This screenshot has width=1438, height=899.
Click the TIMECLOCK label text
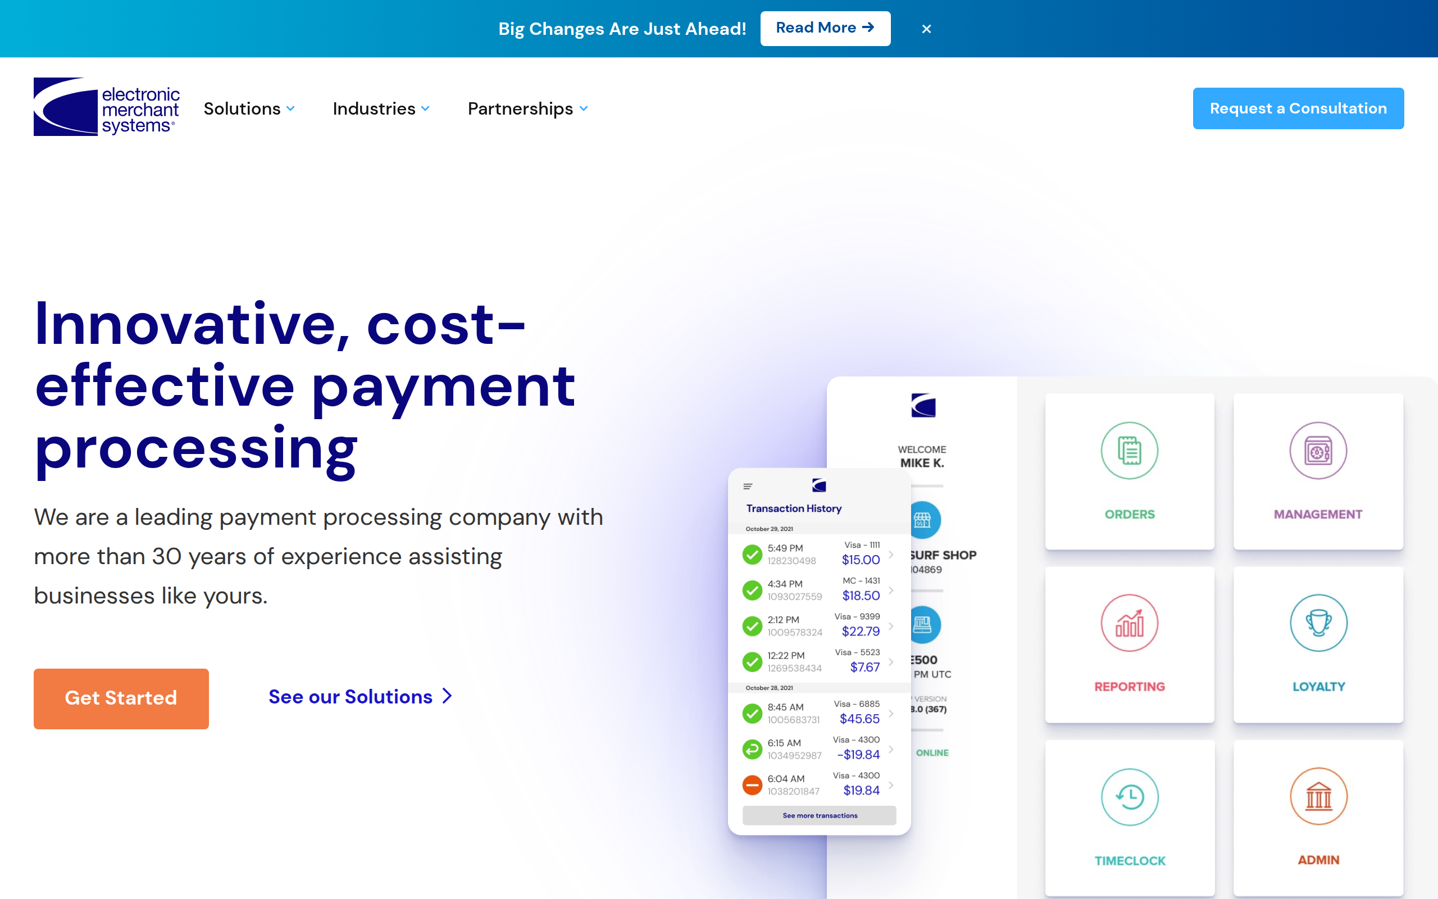[1129, 860]
